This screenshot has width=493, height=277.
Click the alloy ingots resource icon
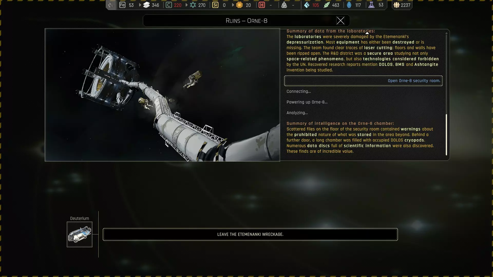point(146,5)
